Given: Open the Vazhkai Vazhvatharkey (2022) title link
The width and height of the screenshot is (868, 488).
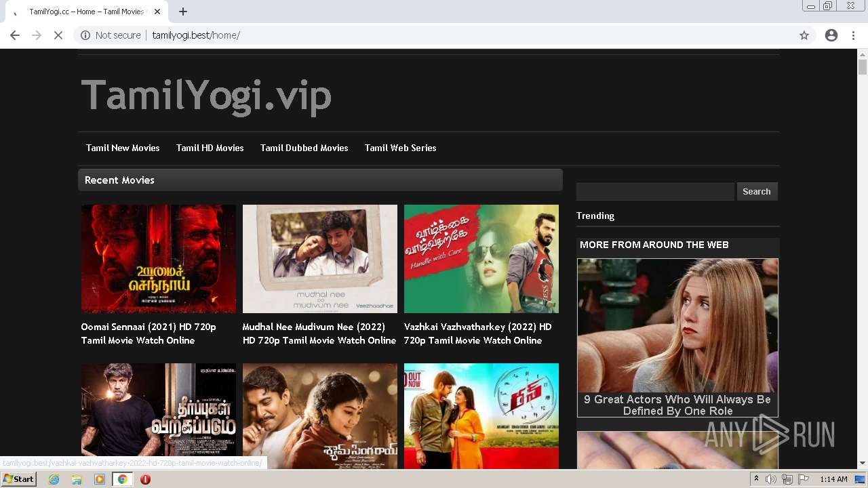Looking at the screenshot, I should tap(478, 333).
